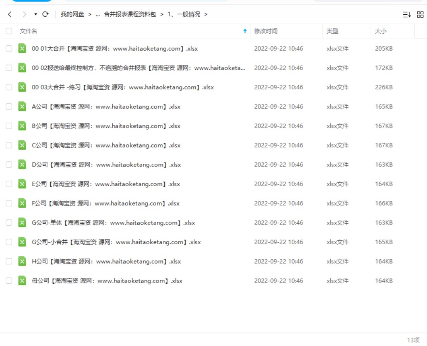
Task: Select file name F公司【海淘宝资 源网】.xlsx
Action: (106, 203)
